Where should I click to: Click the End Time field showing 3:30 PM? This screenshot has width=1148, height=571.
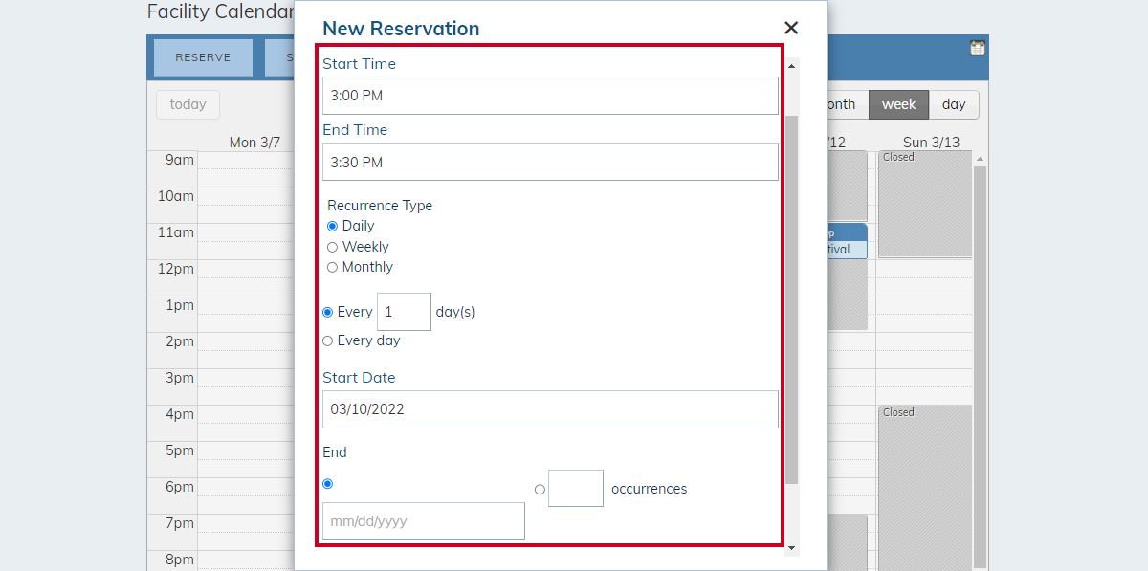(x=550, y=162)
